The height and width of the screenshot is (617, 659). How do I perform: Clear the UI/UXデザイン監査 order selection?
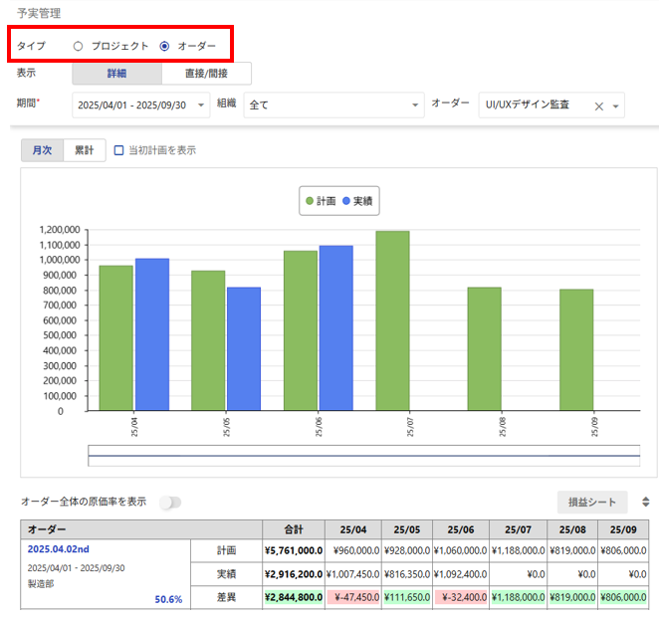pyautogui.click(x=599, y=106)
